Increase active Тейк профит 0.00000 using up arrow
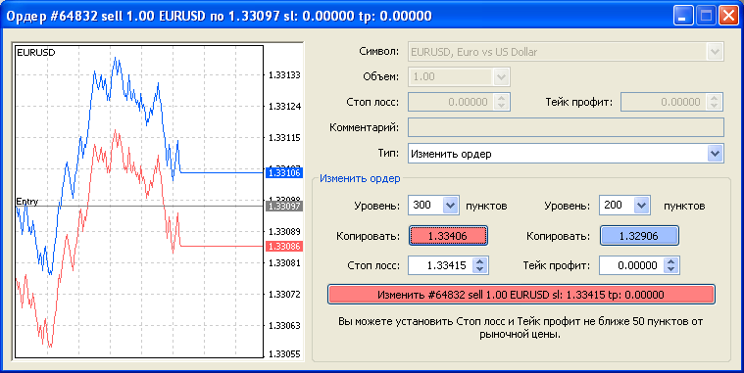744x373 pixels. [670, 261]
